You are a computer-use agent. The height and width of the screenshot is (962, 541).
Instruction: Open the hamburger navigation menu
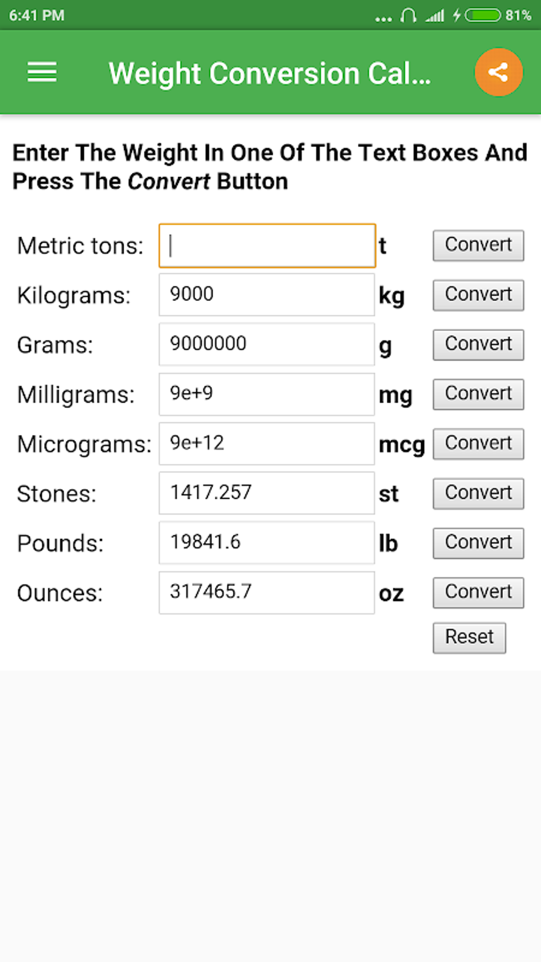[42, 72]
